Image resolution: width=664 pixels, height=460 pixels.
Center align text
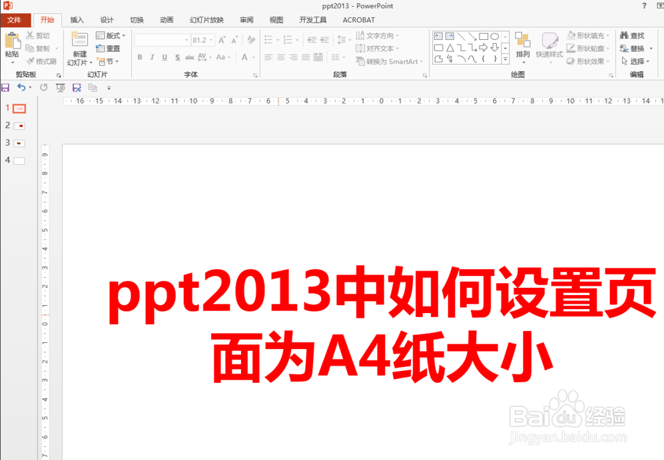pos(281,57)
